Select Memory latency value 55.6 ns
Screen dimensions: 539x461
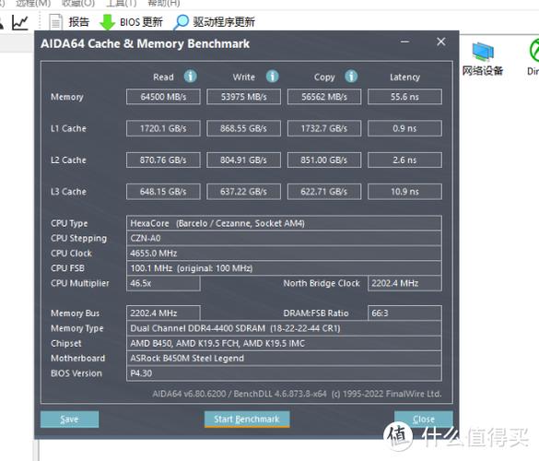tap(404, 97)
